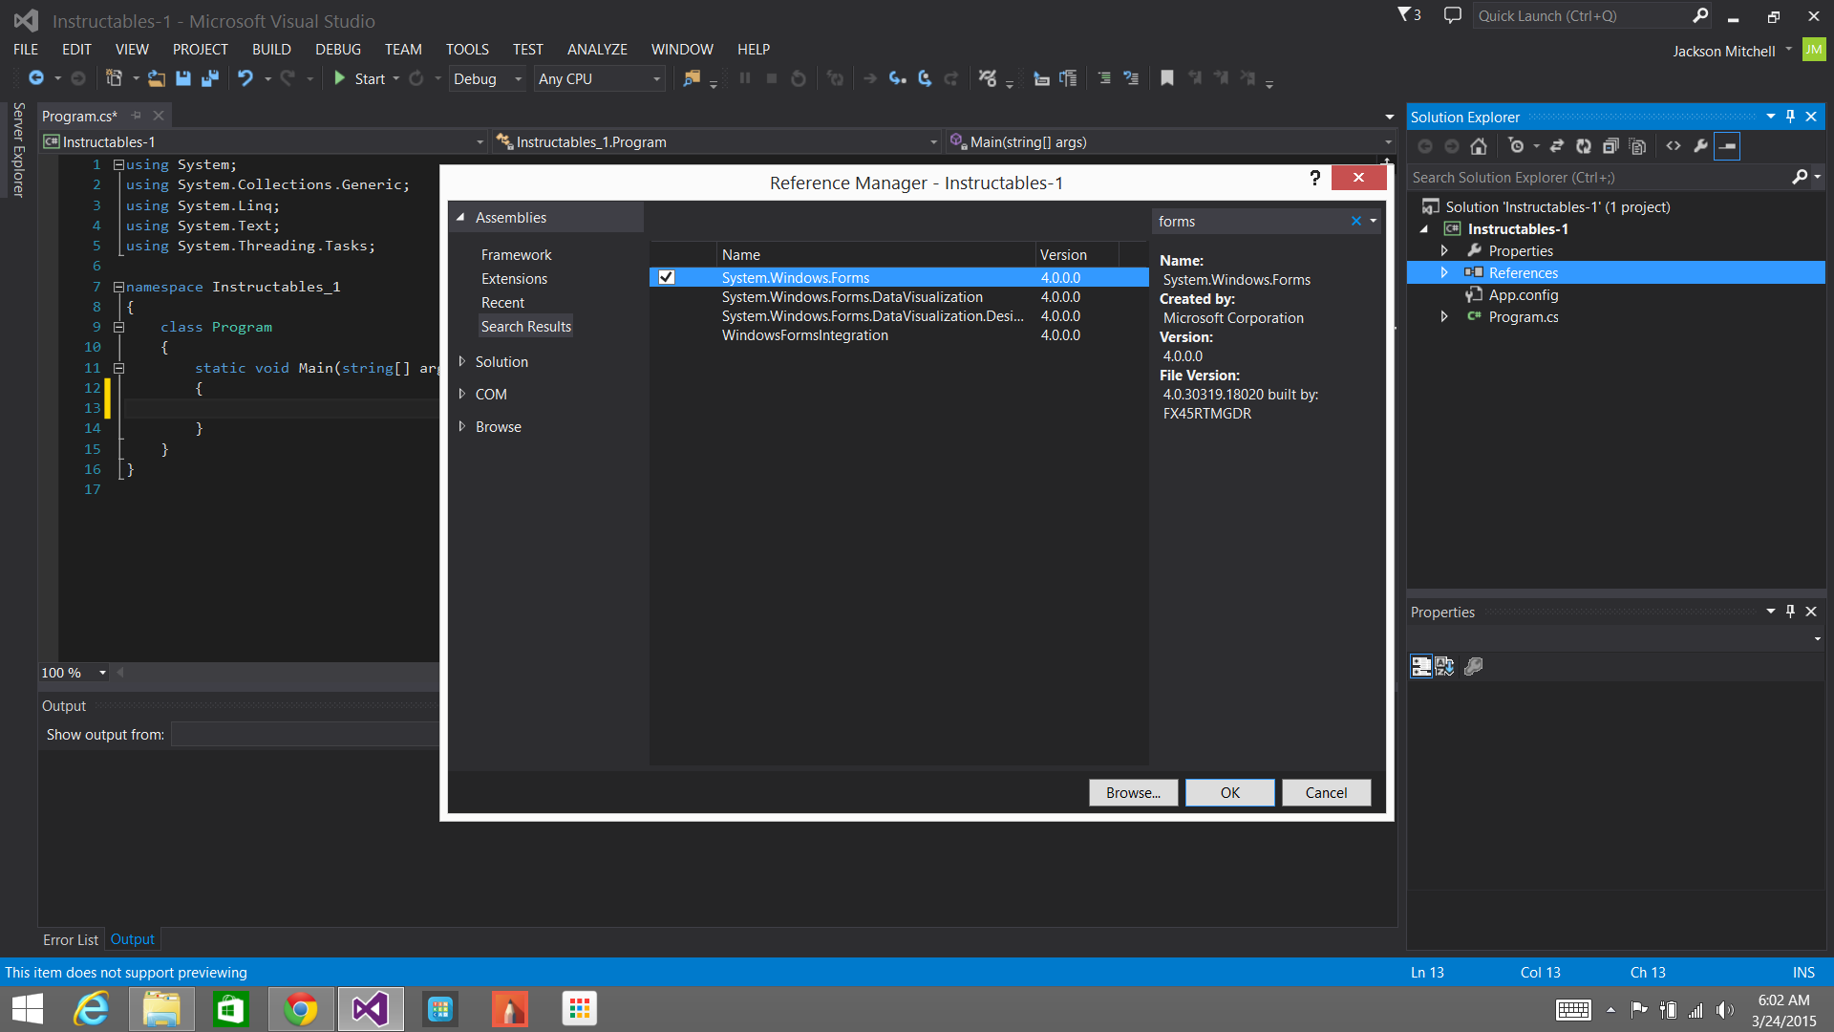
Task: Click Pending Changes Filter icon in Solution Explorer
Action: (x=1516, y=146)
